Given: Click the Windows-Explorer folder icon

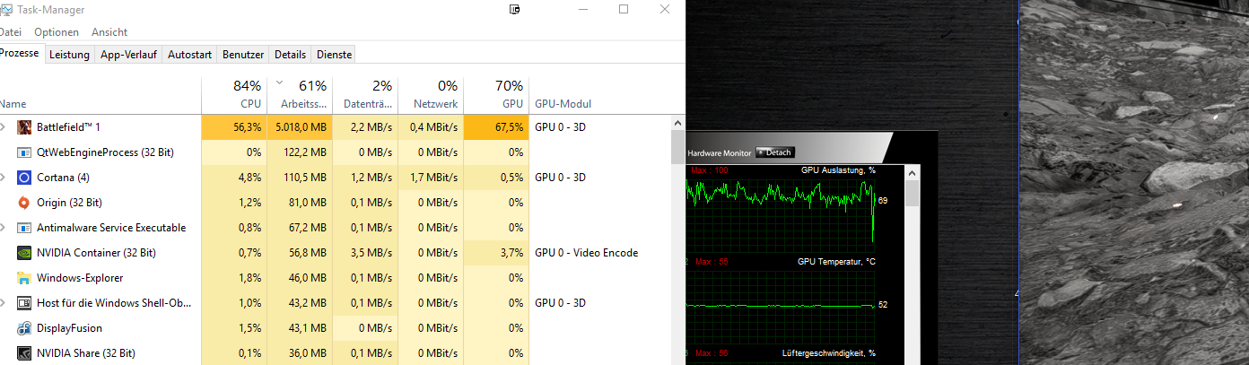Looking at the screenshot, I should click(x=24, y=278).
